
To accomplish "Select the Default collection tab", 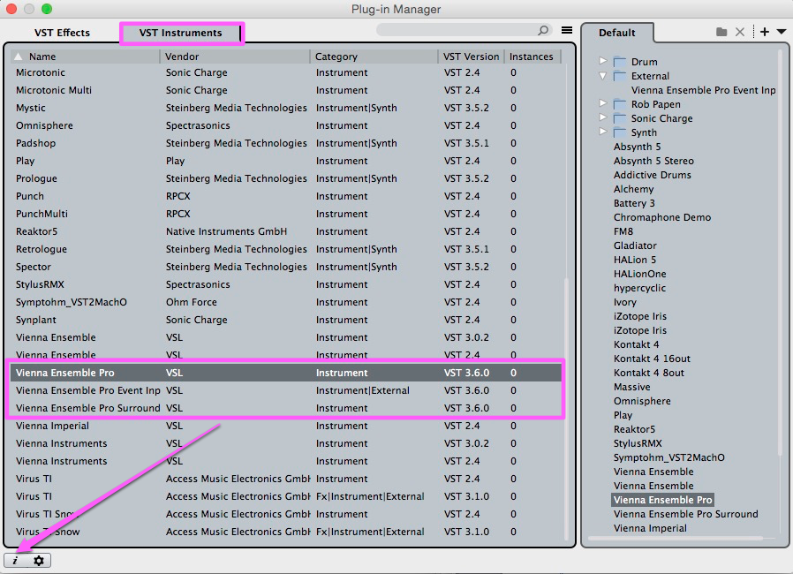I will (617, 33).
